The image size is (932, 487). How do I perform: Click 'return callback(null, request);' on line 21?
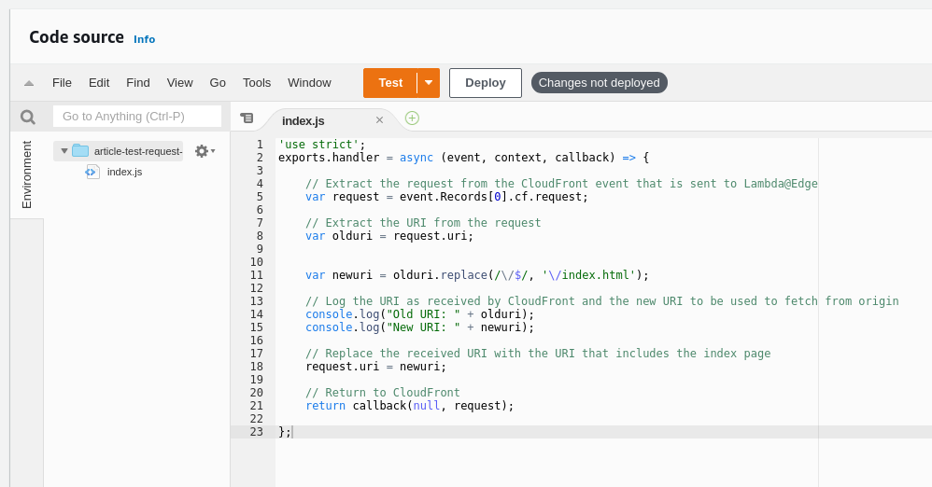(x=410, y=406)
